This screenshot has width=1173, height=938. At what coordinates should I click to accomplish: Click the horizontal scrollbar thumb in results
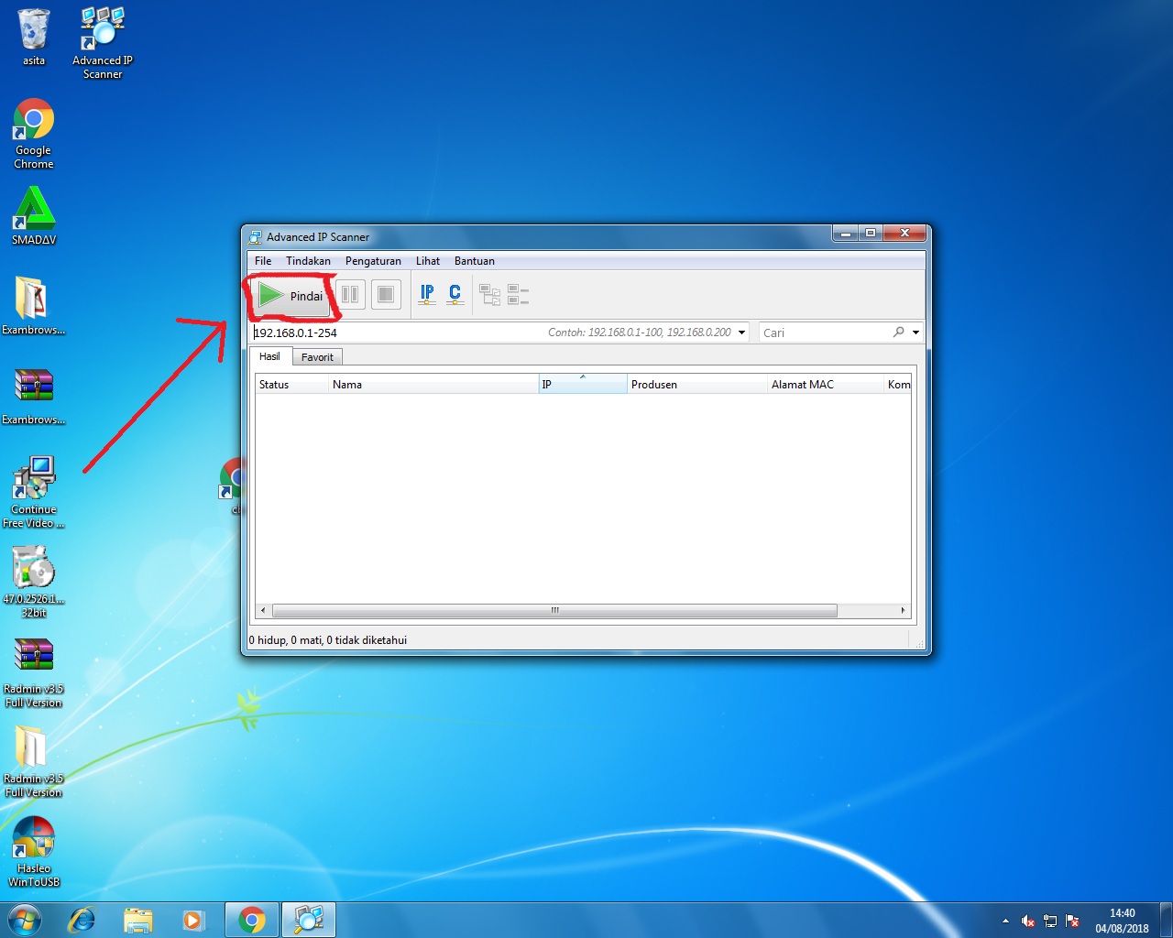pos(554,610)
